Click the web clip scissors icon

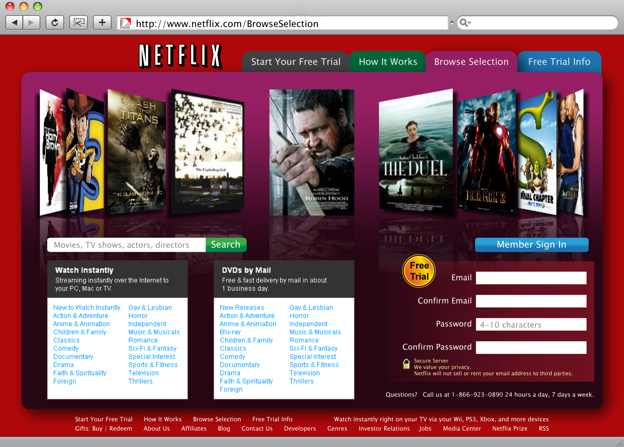click(x=78, y=23)
